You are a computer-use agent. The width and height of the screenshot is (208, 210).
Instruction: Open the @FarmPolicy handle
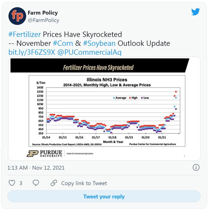coord(43,20)
